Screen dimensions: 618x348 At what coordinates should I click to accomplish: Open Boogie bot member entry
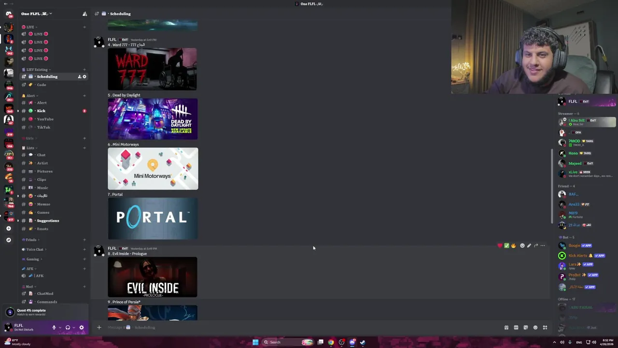587,246
